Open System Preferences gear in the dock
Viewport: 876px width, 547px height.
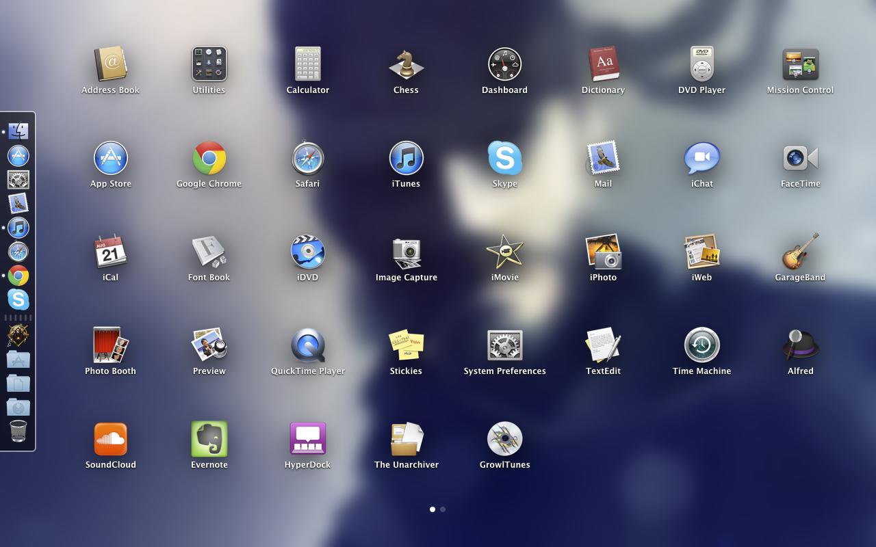(18, 180)
